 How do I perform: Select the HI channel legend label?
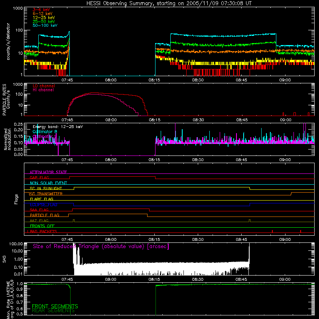pos(43,90)
